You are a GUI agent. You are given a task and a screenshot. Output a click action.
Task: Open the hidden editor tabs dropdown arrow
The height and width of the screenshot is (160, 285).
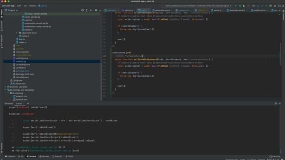280,10
